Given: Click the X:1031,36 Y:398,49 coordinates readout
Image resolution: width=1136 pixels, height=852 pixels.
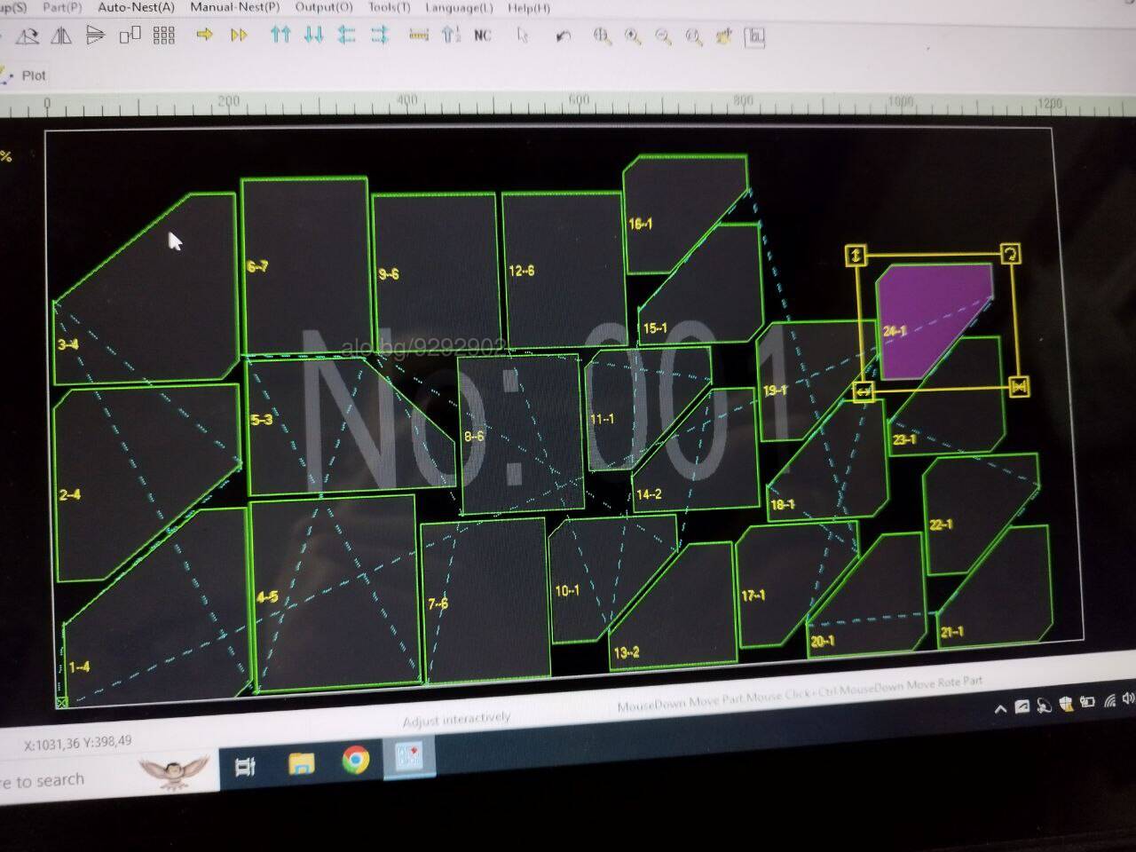Looking at the screenshot, I should coord(77,742).
